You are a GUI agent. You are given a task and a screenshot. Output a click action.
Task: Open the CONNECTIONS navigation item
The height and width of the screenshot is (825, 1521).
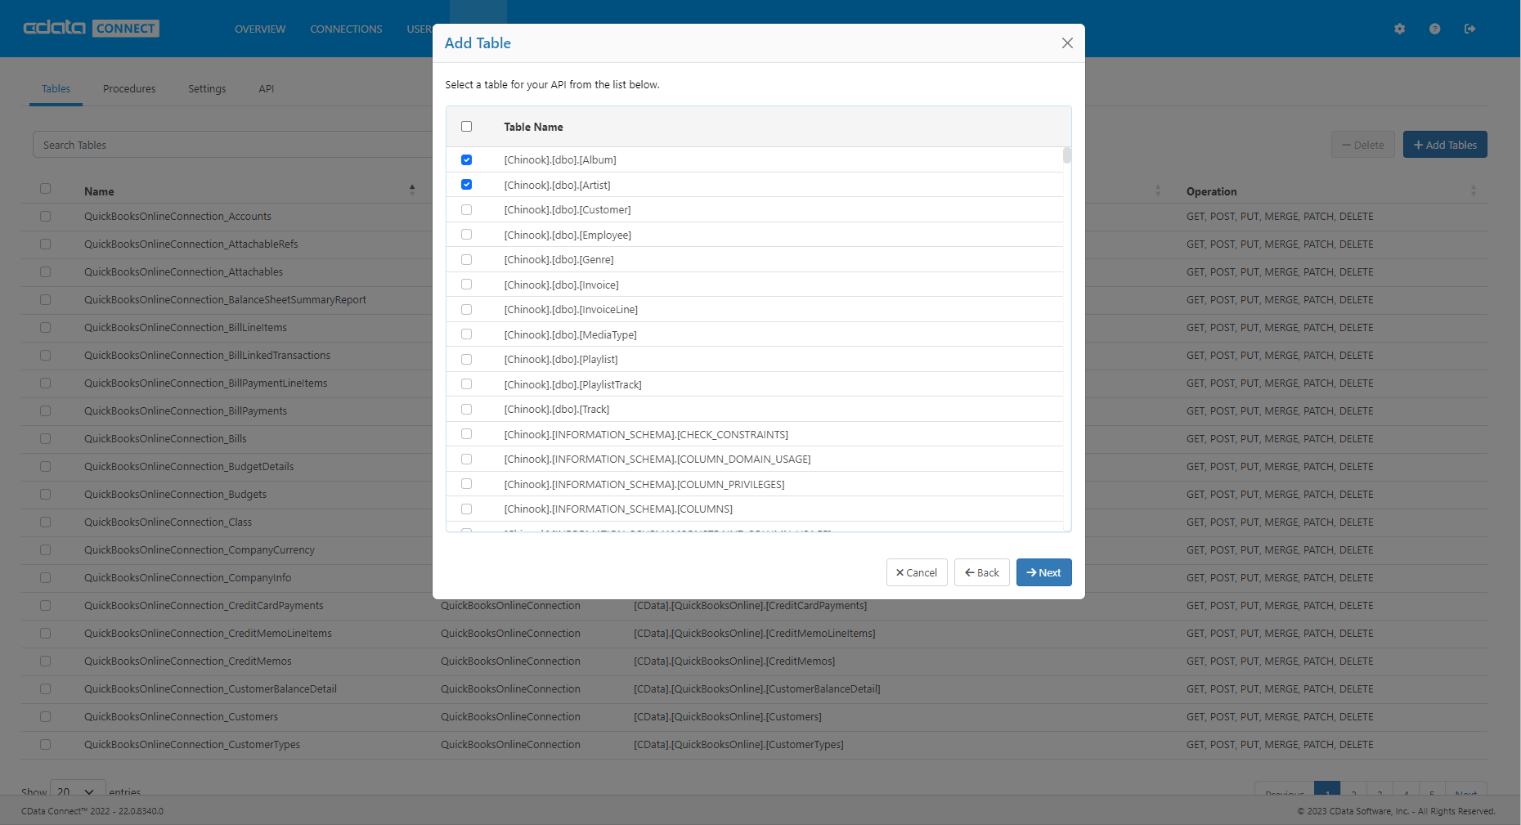[x=346, y=29]
